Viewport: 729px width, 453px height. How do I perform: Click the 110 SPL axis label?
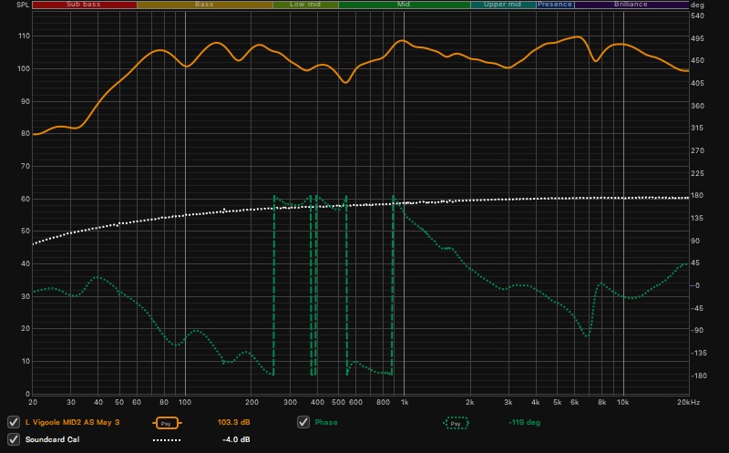coord(25,36)
